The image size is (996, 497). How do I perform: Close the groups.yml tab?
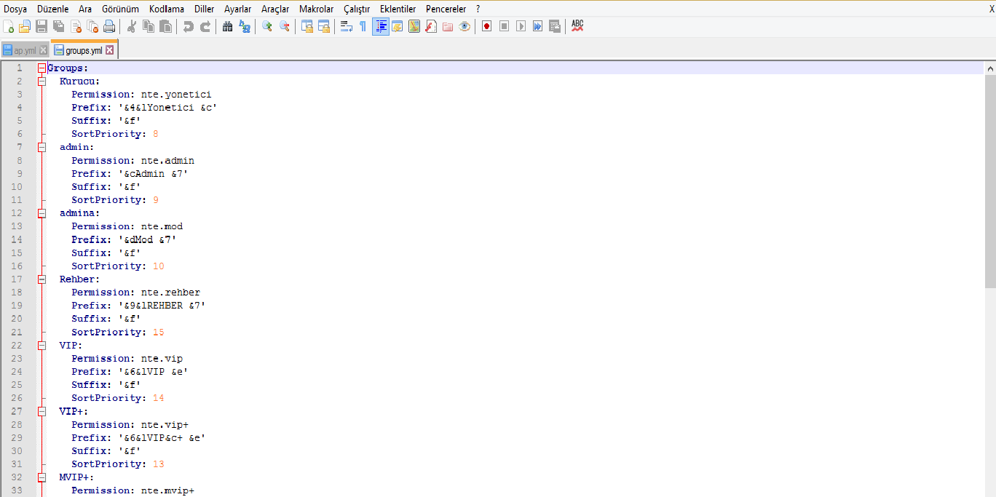pos(109,51)
